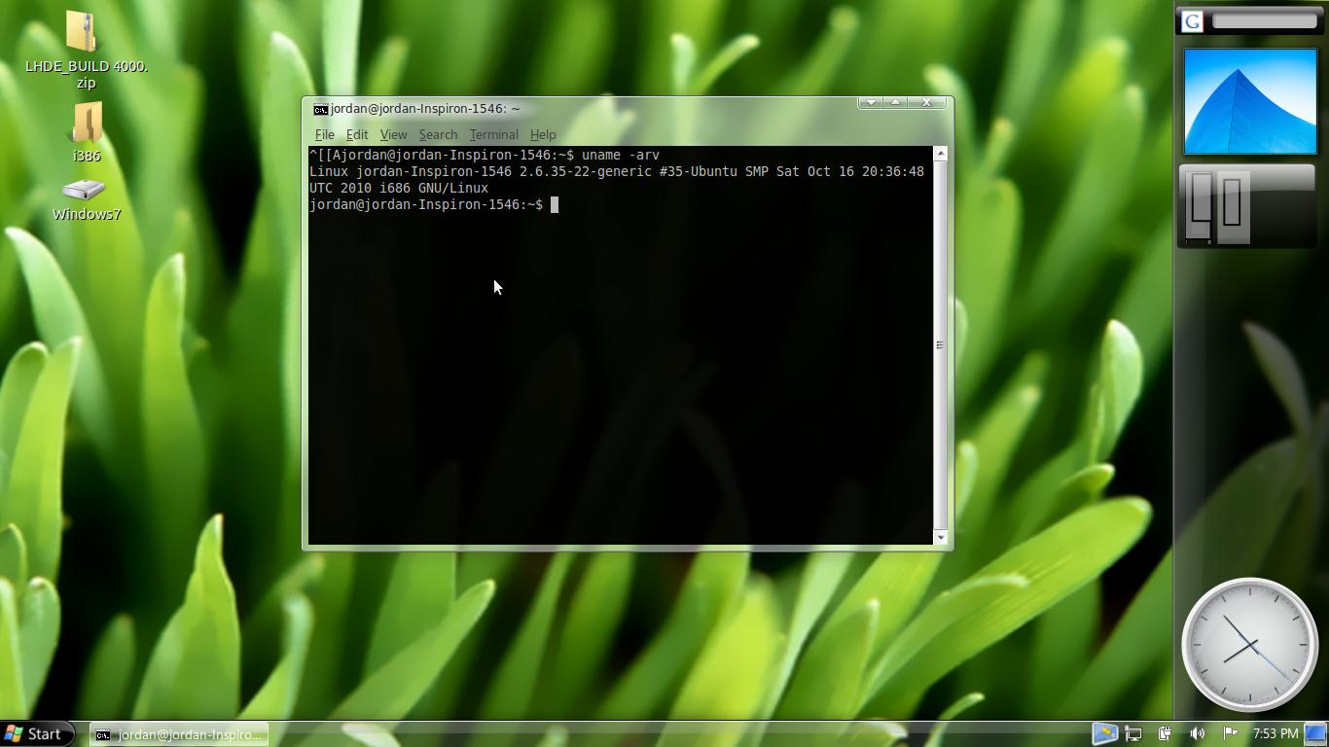Click the image viewer tray icon
Image resolution: width=1329 pixels, height=747 pixels.
1105,732
